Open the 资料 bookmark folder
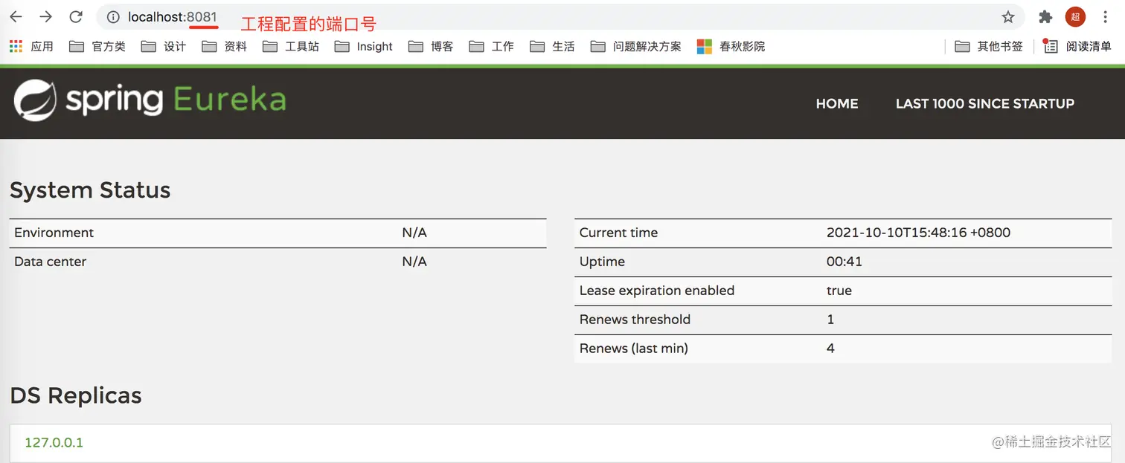The height and width of the screenshot is (463, 1125). pos(225,46)
